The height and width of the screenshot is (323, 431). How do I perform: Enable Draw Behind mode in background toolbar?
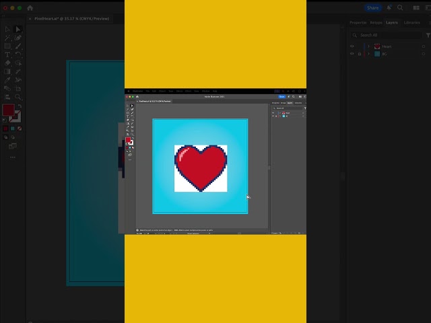13,137
